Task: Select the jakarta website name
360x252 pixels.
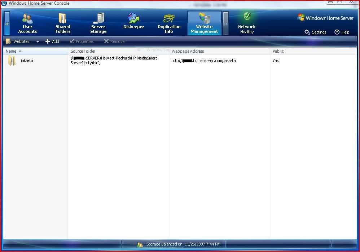Action: [27, 61]
